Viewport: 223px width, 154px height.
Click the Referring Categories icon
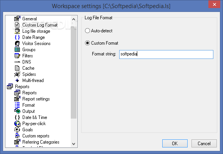(x=17, y=142)
